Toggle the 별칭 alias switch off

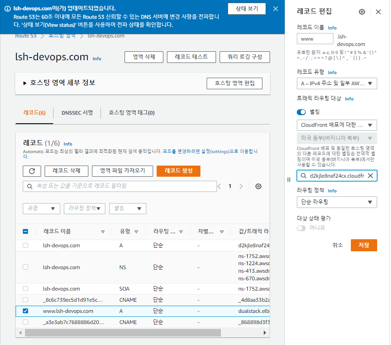(301, 112)
